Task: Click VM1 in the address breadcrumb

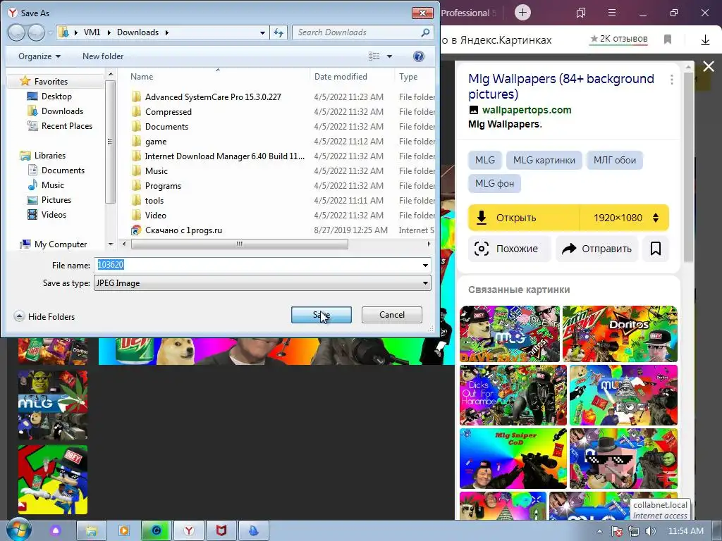Action: click(92, 32)
